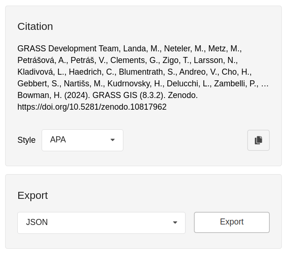The image size is (287, 253).
Task: Click the Citation section heading
Action: click(35, 27)
